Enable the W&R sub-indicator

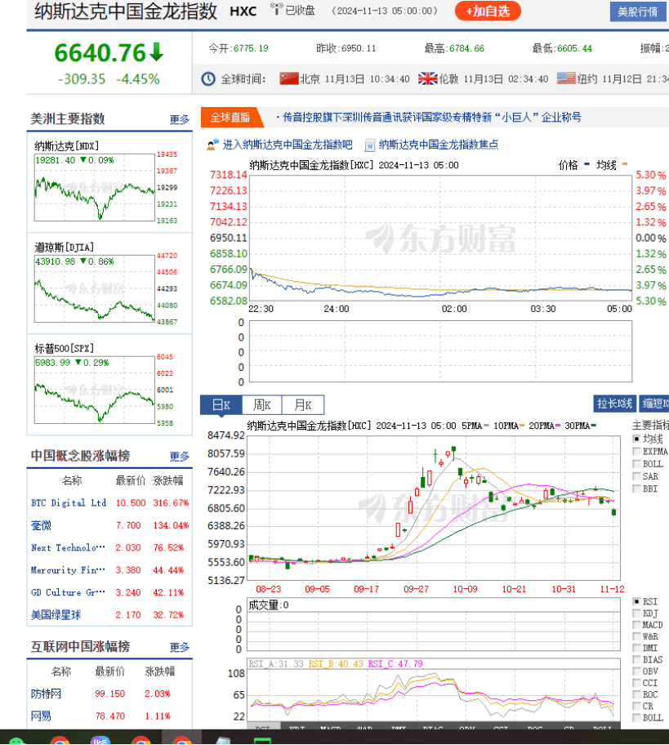[636, 636]
